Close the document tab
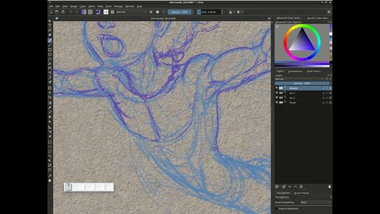 pos(269,18)
